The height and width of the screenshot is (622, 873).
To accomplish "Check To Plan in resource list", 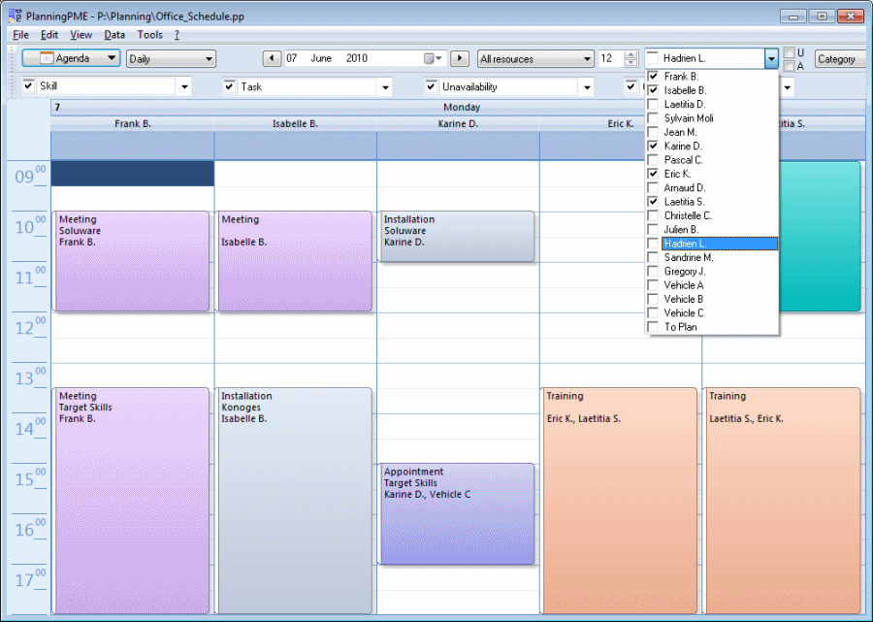I will coord(653,327).
